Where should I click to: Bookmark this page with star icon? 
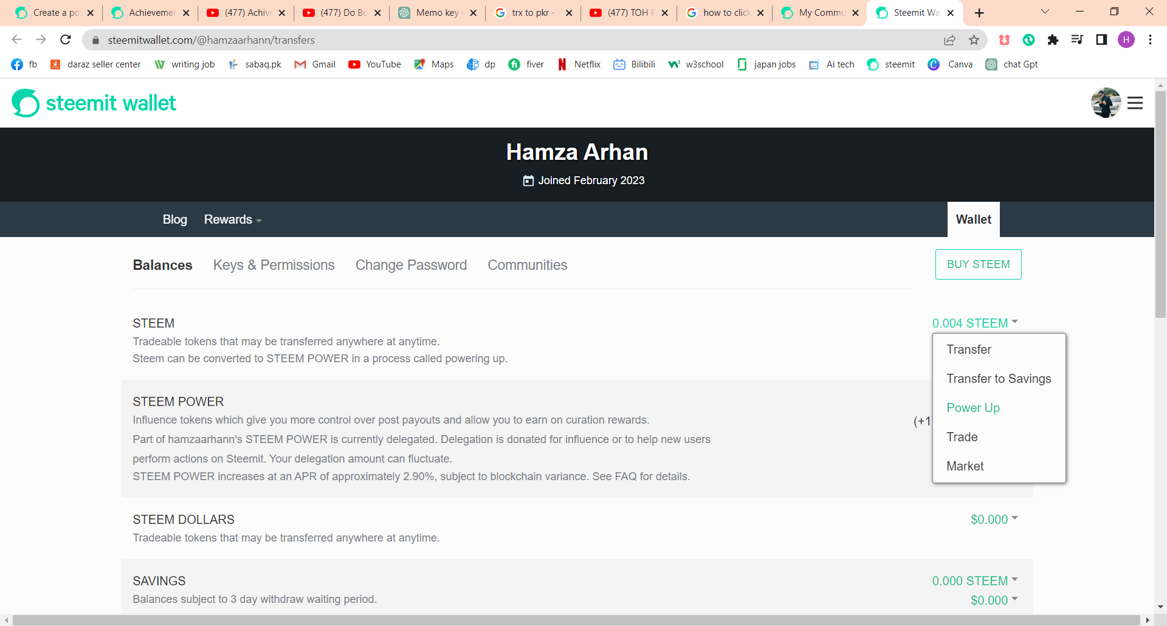pyautogui.click(x=974, y=40)
